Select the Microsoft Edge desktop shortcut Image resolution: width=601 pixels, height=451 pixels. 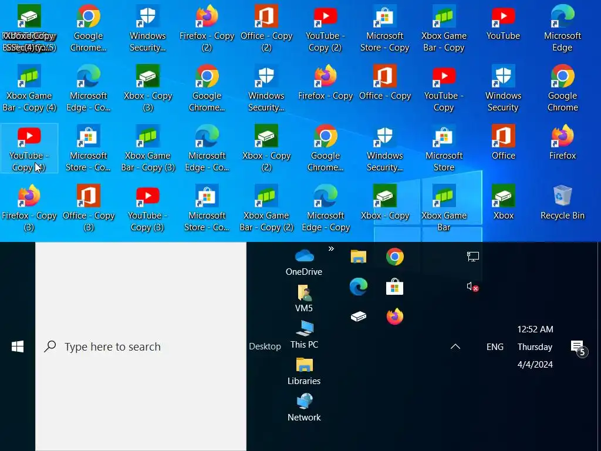(x=562, y=28)
